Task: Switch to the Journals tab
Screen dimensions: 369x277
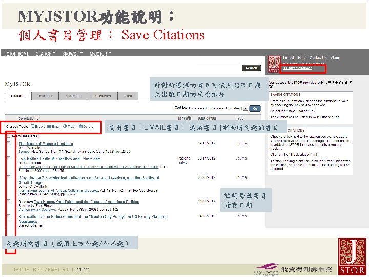Action: click(45, 96)
